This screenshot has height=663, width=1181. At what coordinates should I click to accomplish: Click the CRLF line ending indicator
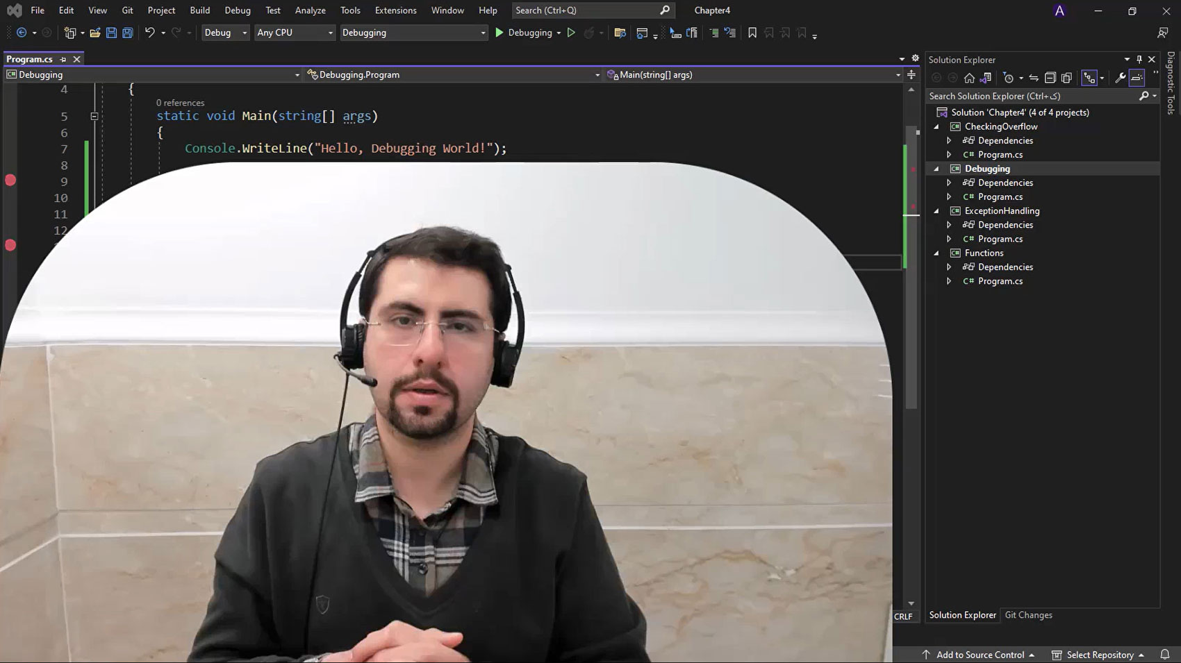pyautogui.click(x=903, y=616)
